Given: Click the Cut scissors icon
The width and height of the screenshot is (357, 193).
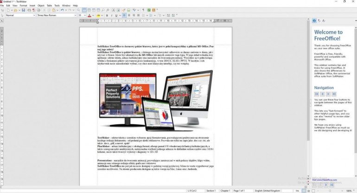Looking at the screenshot, I should tap(44, 10).
